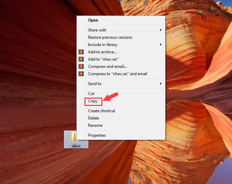Select the nhac folder icon on desktop

(74, 137)
